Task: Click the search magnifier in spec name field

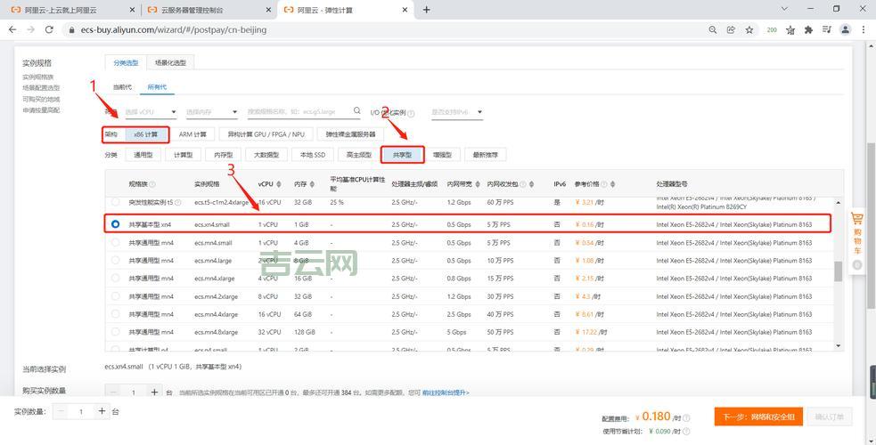Action: pyautogui.click(x=357, y=111)
